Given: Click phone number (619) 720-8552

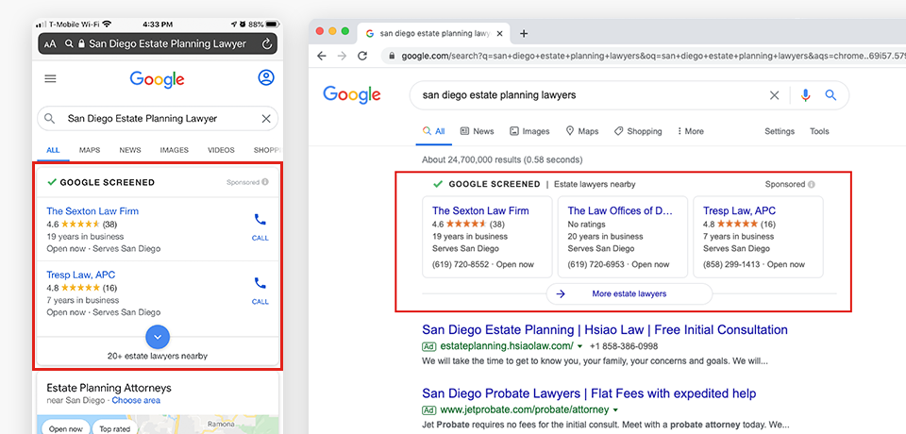Looking at the screenshot, I should coord(459,264).
